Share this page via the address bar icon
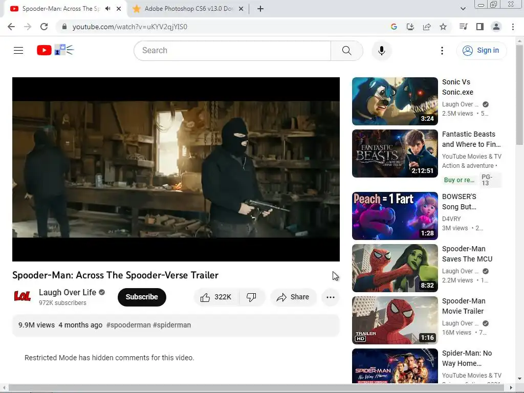 pyautogui.click(x=427, y=27)
